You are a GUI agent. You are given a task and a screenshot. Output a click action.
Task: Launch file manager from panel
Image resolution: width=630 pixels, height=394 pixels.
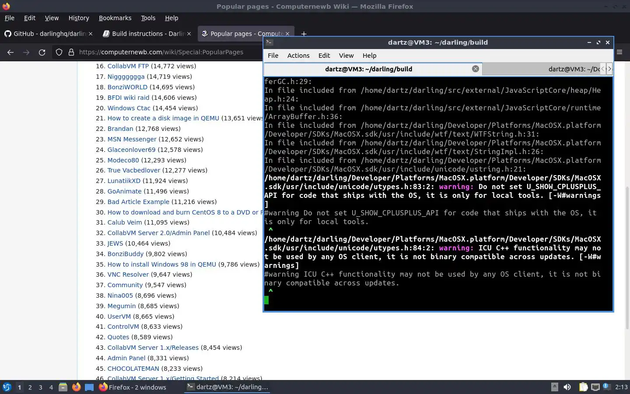pyautogui.click(x=63, y=387)
